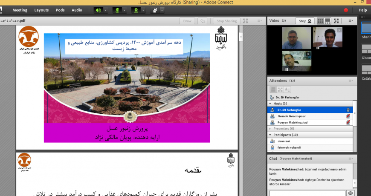The width and height of the screenshot is (371, 196).
Task: Click the phone icon beside Dr. SH Farhangfar
Action: (272, 98)
